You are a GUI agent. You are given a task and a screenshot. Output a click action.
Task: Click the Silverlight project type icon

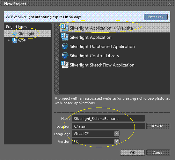click(x=15, y=34)
